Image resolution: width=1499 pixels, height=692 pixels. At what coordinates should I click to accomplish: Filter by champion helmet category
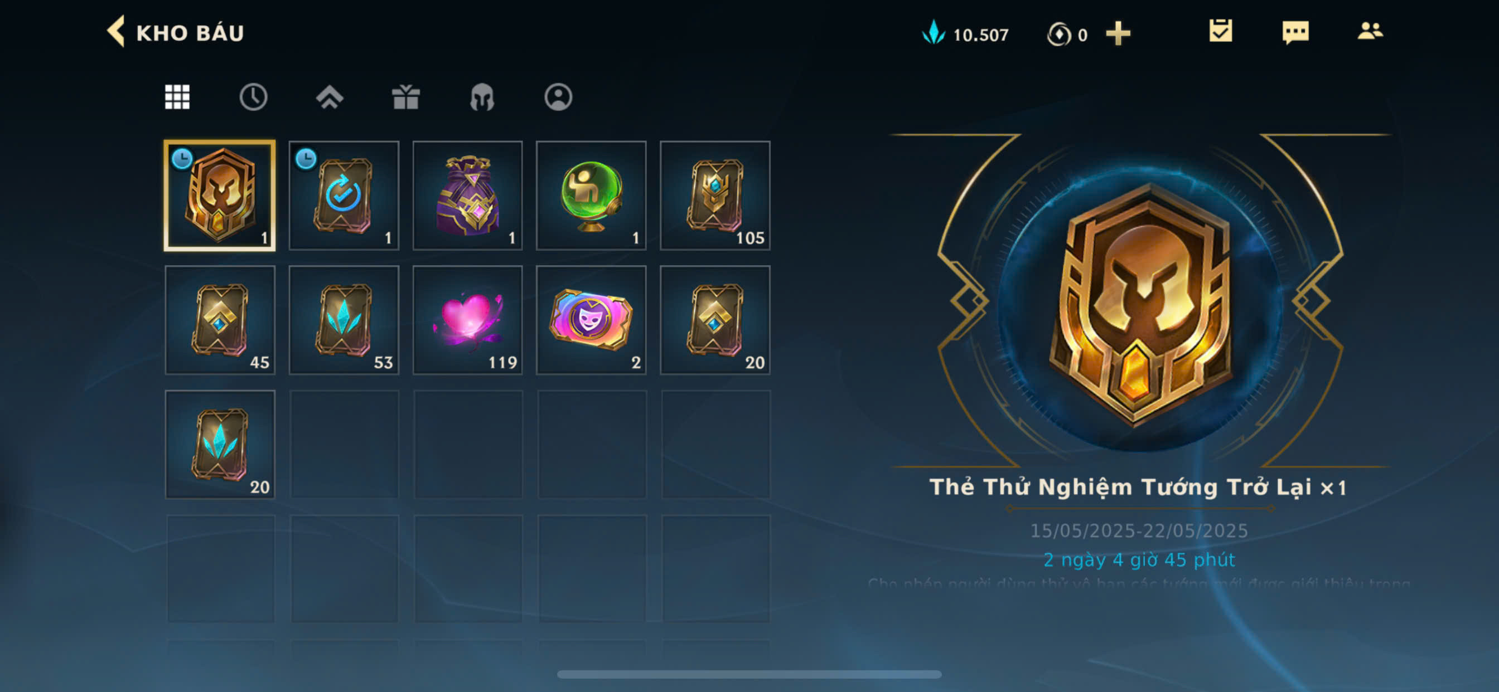[482, 97]
